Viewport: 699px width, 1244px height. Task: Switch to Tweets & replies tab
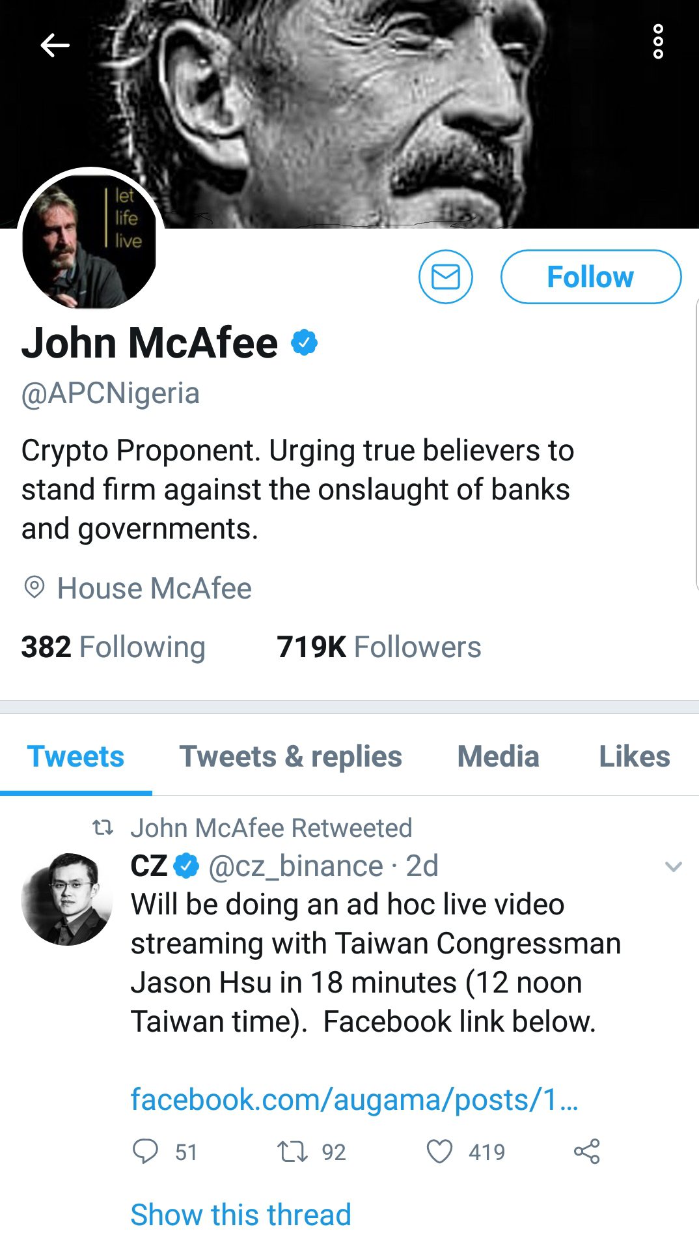(291, 756)
